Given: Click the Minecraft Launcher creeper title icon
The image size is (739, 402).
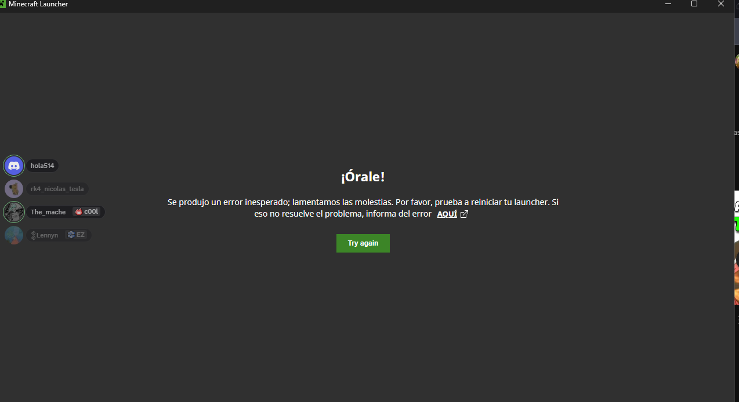Looking at the screenshot, I should coord(3,4).
